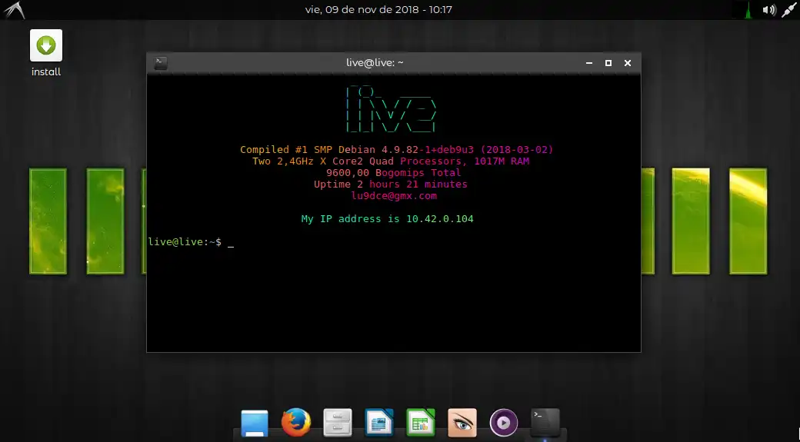This screenshot has width=800, height=442.
Task: Select the install desktop icon
Action: (x=46, y=45)
